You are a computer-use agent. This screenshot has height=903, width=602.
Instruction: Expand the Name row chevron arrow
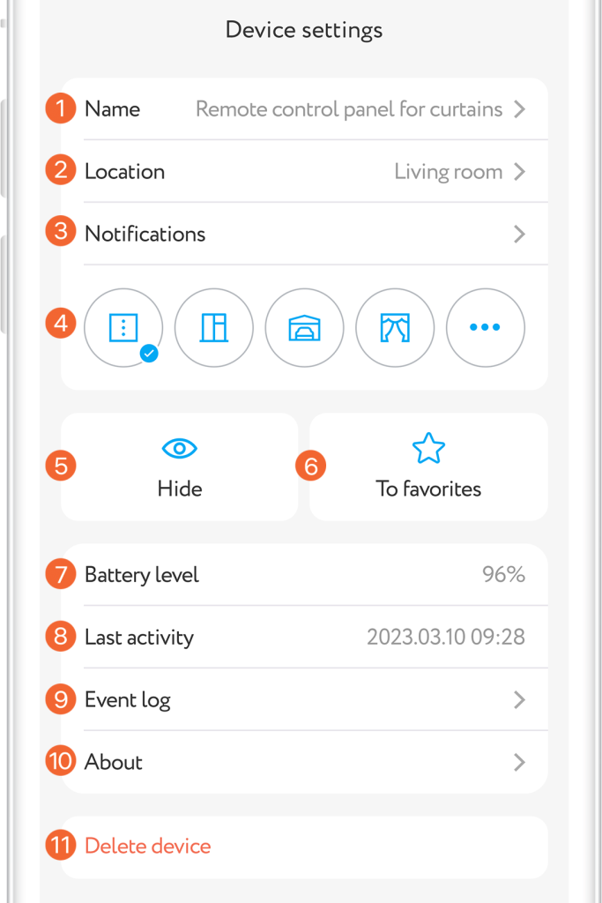pos(519,109)
